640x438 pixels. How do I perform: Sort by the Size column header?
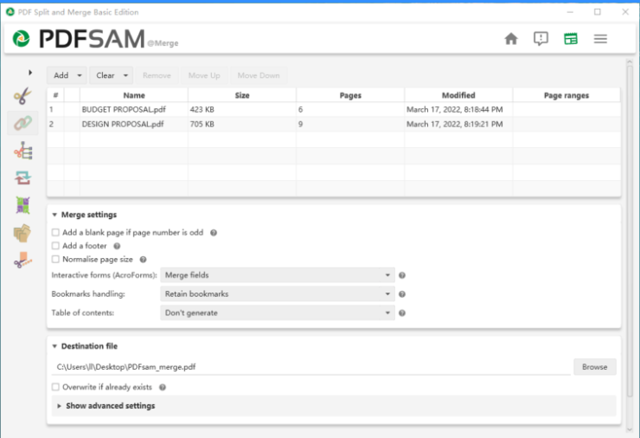tap(242, 95)
